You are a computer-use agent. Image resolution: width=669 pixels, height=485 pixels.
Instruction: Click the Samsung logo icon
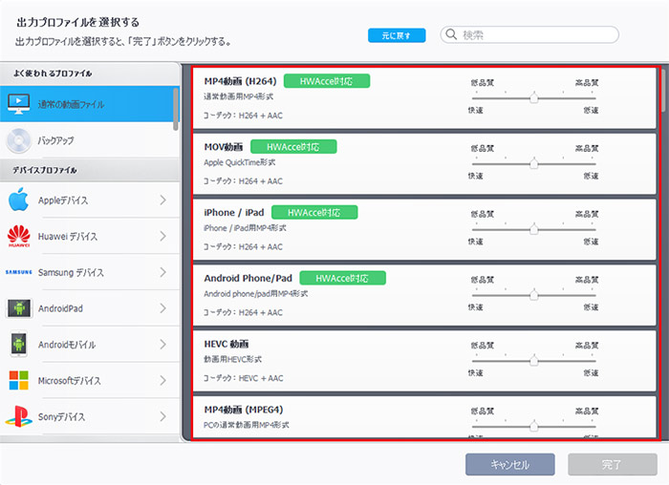coord(19,272)
